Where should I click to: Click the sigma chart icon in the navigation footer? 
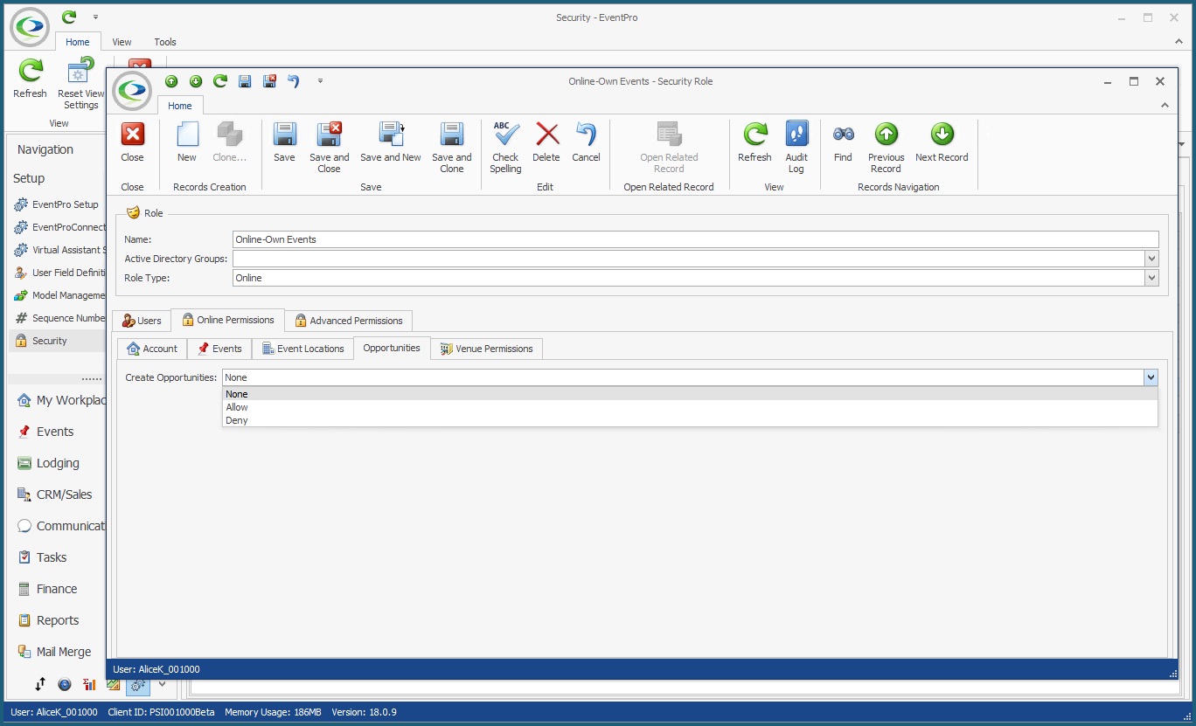[x=89, y=684]
